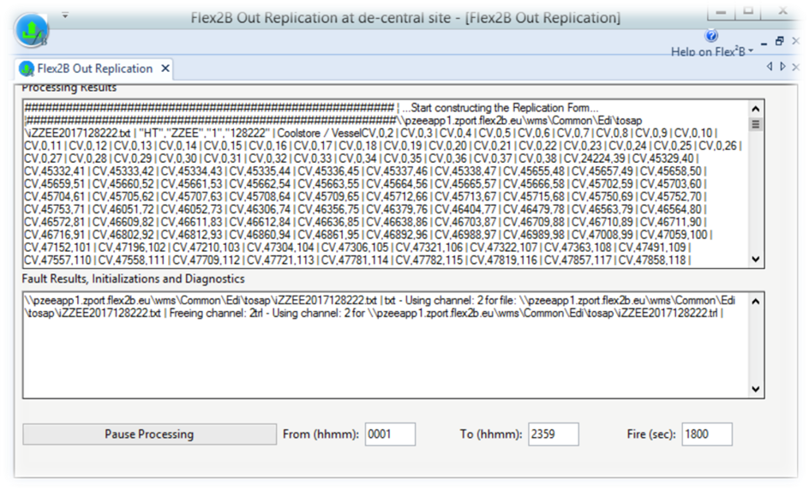Click the Fire (sec) input field
The height and width of the screenshot is (491, 809).
point(707,434)
